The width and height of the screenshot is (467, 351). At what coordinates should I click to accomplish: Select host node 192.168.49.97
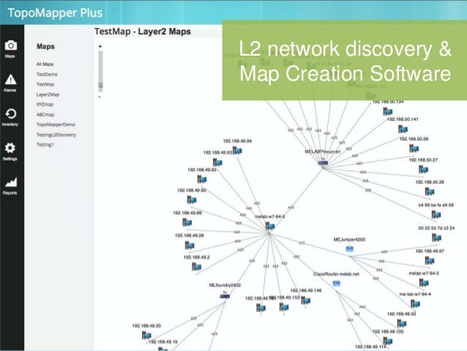click(x=430, y=261)
